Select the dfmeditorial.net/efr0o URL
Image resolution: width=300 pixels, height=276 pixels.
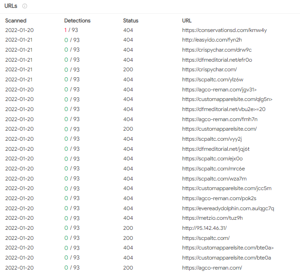217,60
